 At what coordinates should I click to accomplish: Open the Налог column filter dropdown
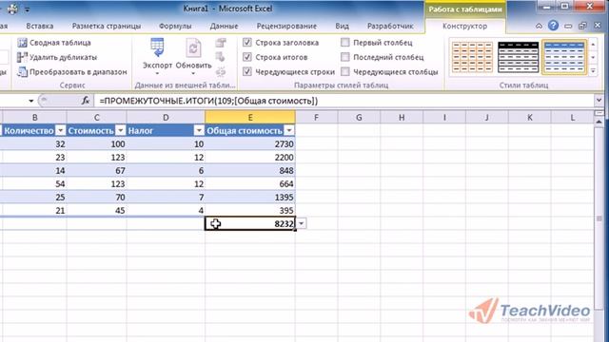(x=199, y=131)
